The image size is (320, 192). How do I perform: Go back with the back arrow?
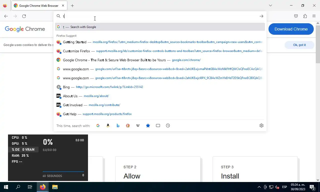pos(6,16)
